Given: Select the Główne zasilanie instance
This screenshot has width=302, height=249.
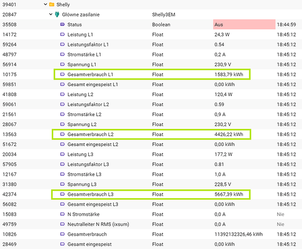Looking at the screenshot, I should (x=81, y=14).
